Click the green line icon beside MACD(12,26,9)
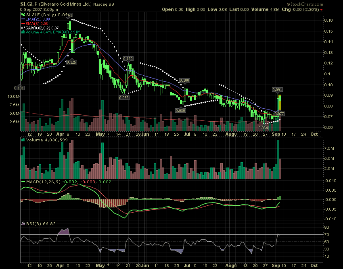 click(23, 182)
